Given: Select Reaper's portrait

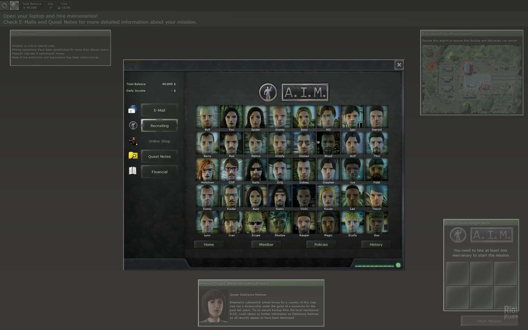Looking at the screenshot, I should coord(304,222).
